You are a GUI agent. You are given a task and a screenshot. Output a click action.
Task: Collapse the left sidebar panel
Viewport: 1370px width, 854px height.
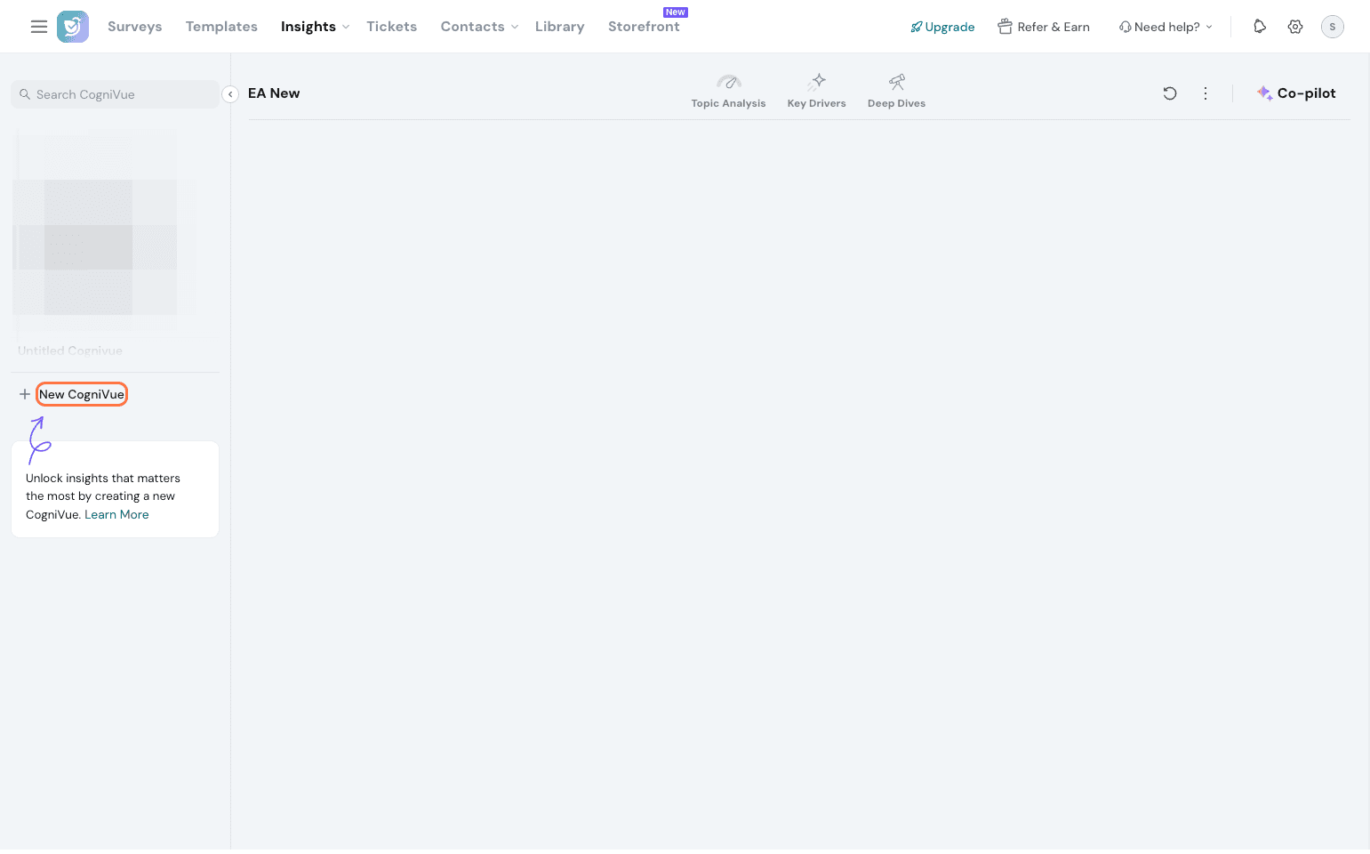tap(230, 94)
